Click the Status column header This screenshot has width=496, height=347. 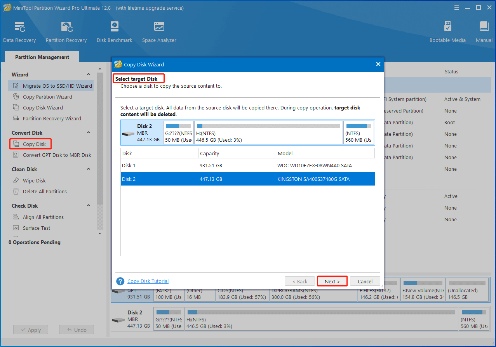[x=468, y=71]
